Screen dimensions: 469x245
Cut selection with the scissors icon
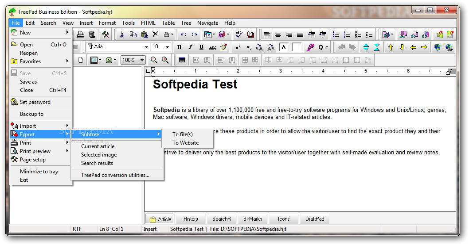tap(122, 34)
